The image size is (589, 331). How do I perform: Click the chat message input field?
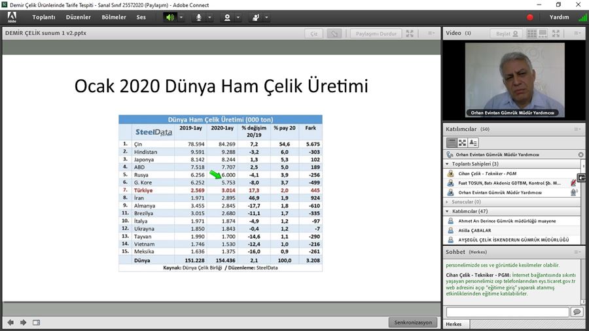507,312
